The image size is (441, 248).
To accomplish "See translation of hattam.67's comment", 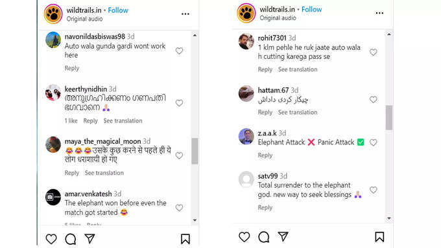I will point(298,112).
